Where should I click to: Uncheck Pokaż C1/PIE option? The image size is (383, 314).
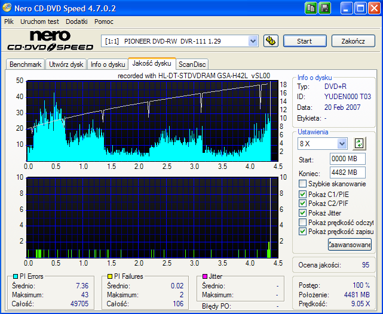(x=303, y=193)
